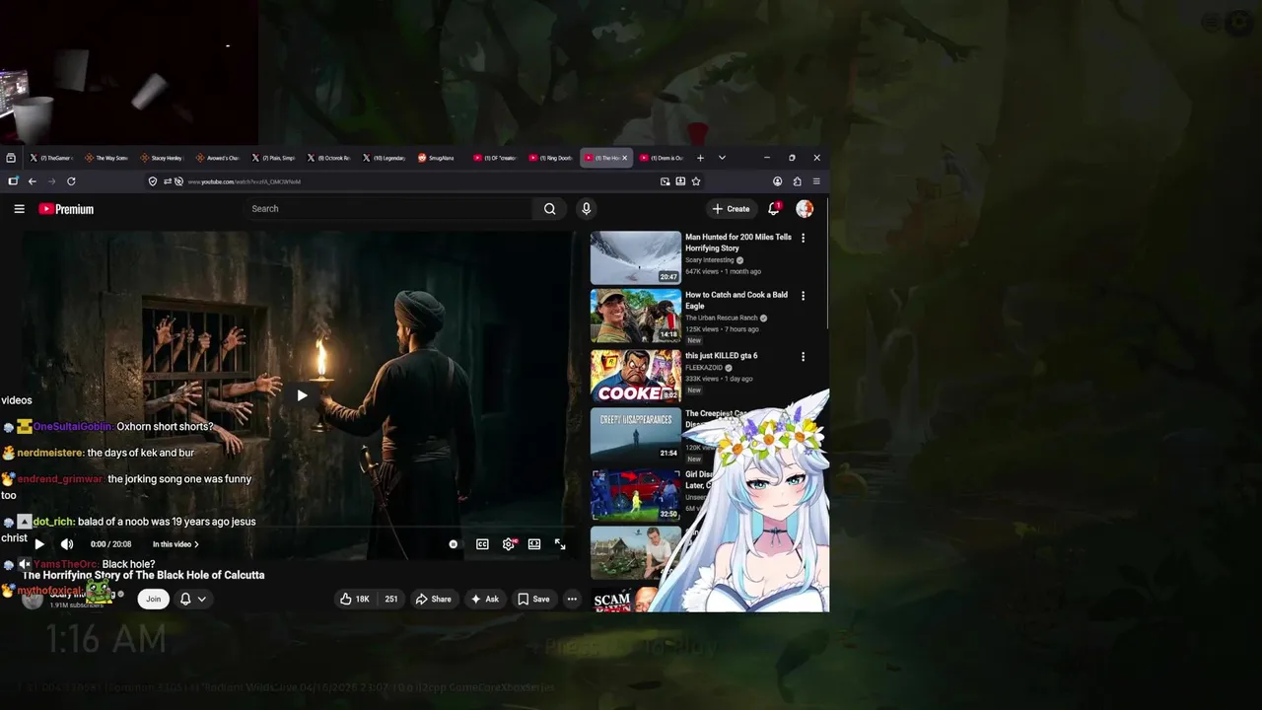
Task: Enter full screen mode on the player
Action: [560, 544]
